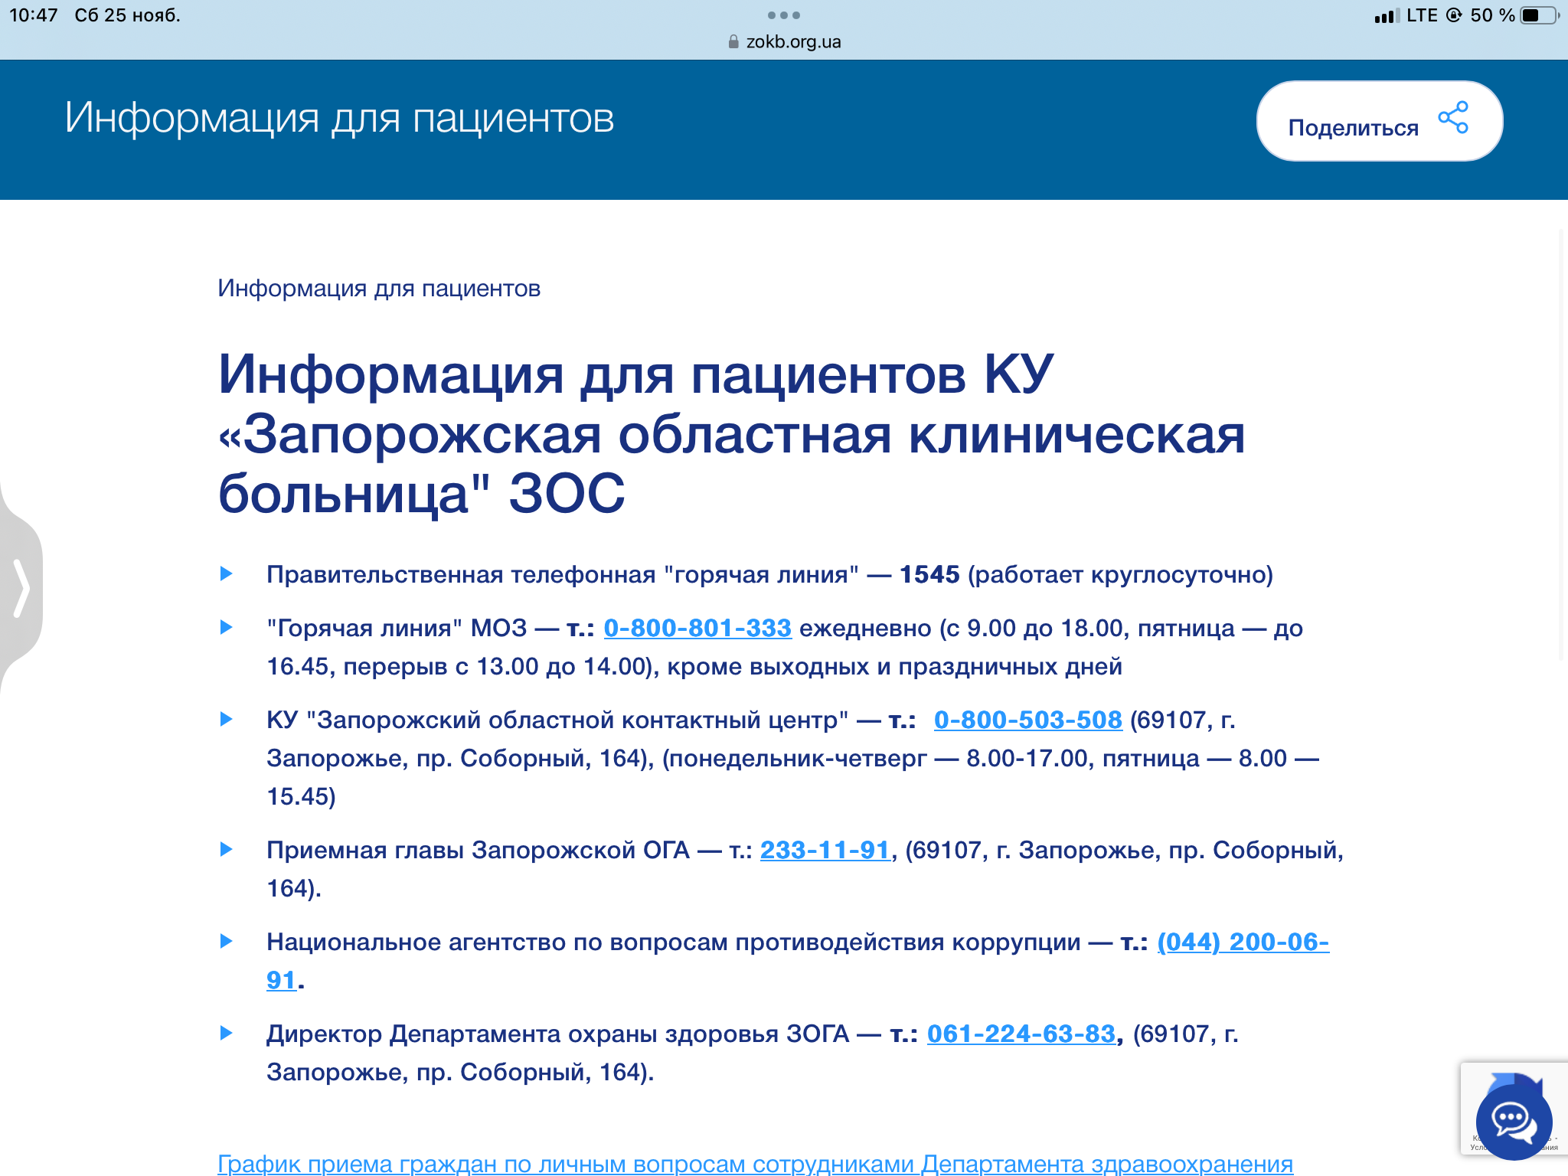Call МОЗ hotline 0-800-801-333 link
This screenshot has height=1176, width=1568.
697,628
